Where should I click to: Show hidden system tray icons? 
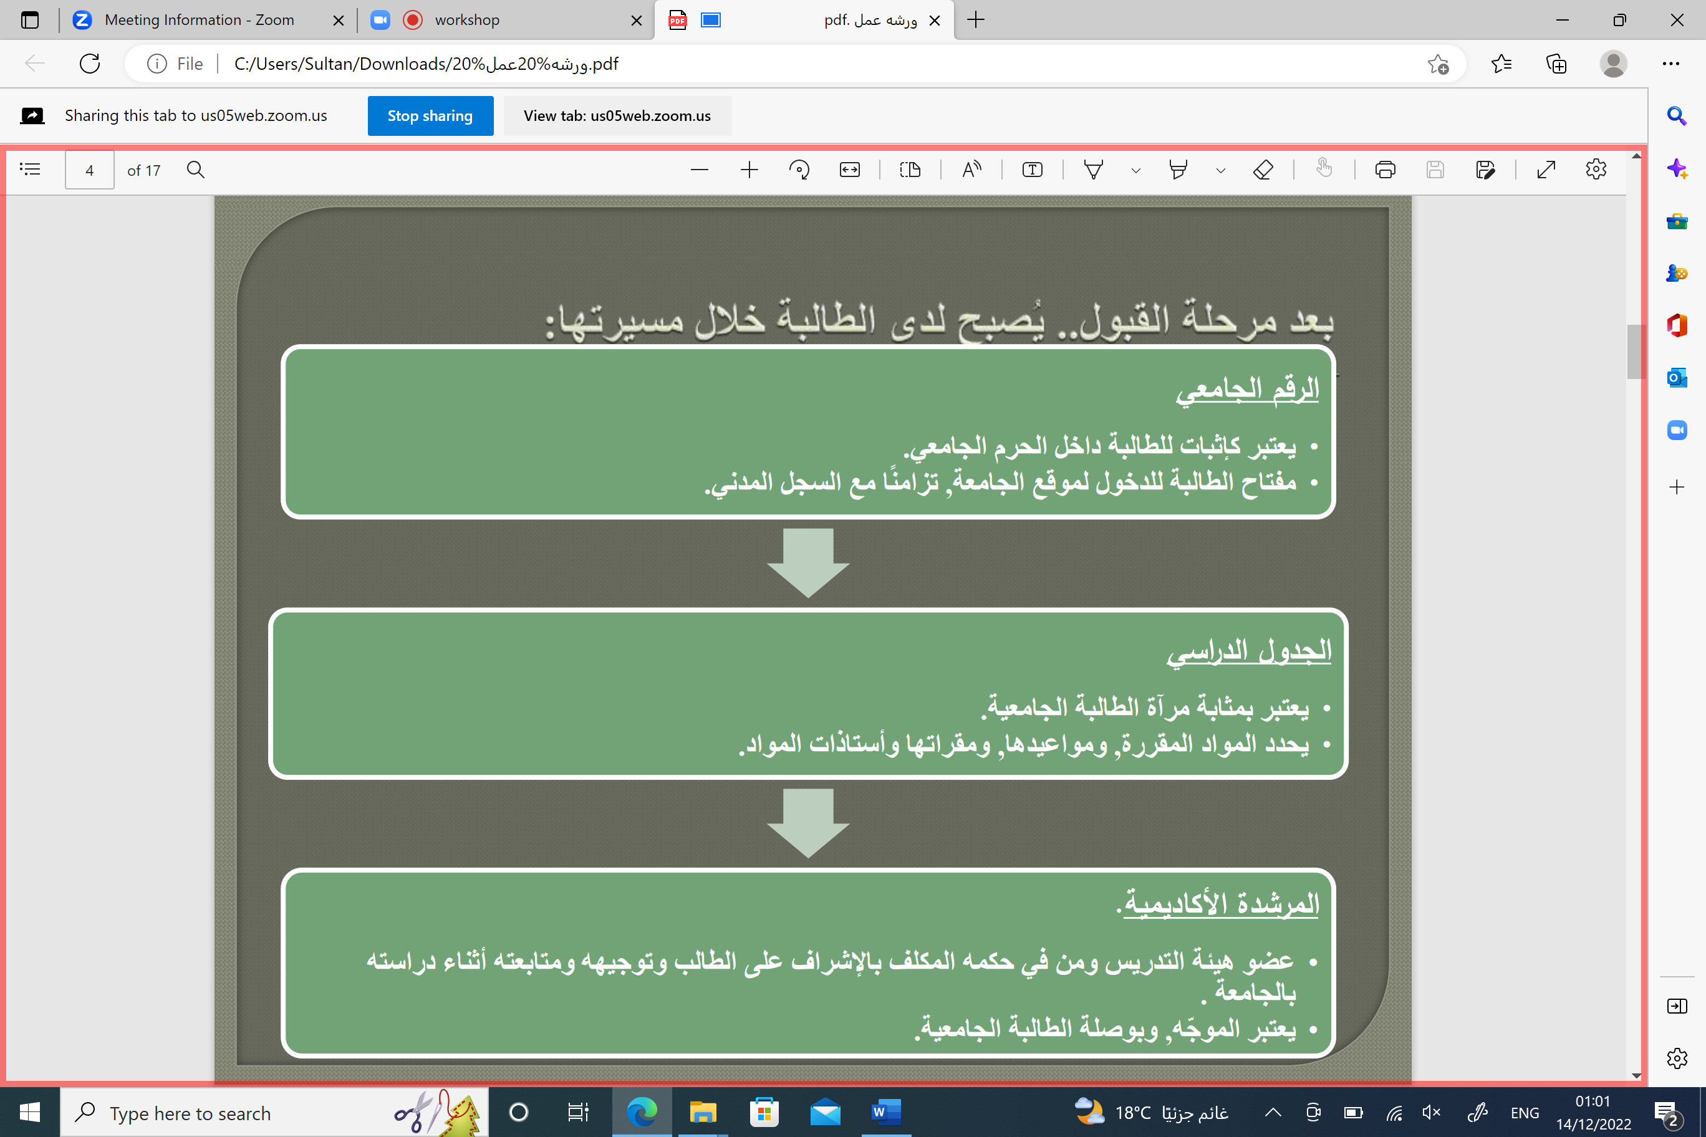[x=1273, y=1112]
